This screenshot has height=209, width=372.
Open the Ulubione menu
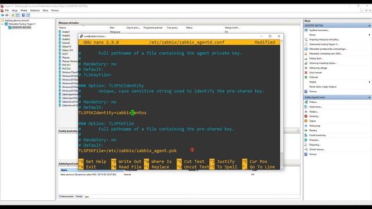coord(35,10)
